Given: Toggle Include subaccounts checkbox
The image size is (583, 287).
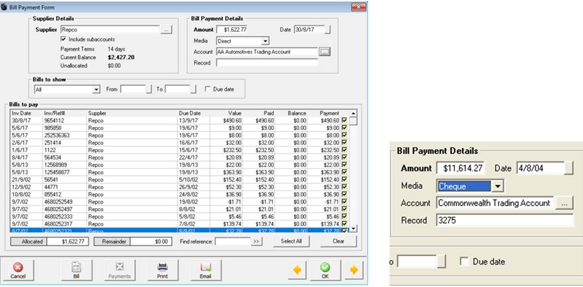Looking at the screenshot, I should click(x=63, y=39).
